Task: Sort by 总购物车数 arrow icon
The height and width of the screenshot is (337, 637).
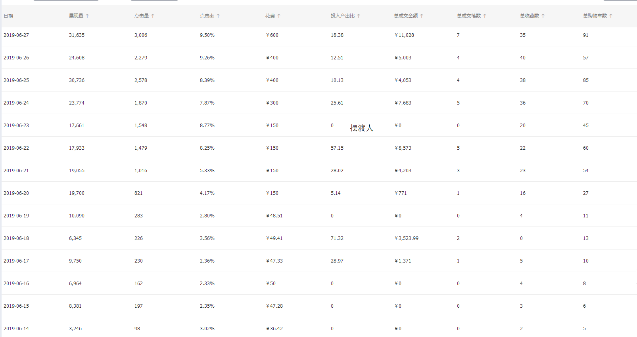Action: coord(611,16)
